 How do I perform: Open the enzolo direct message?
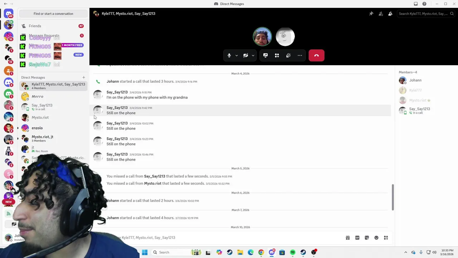[53, 128]
